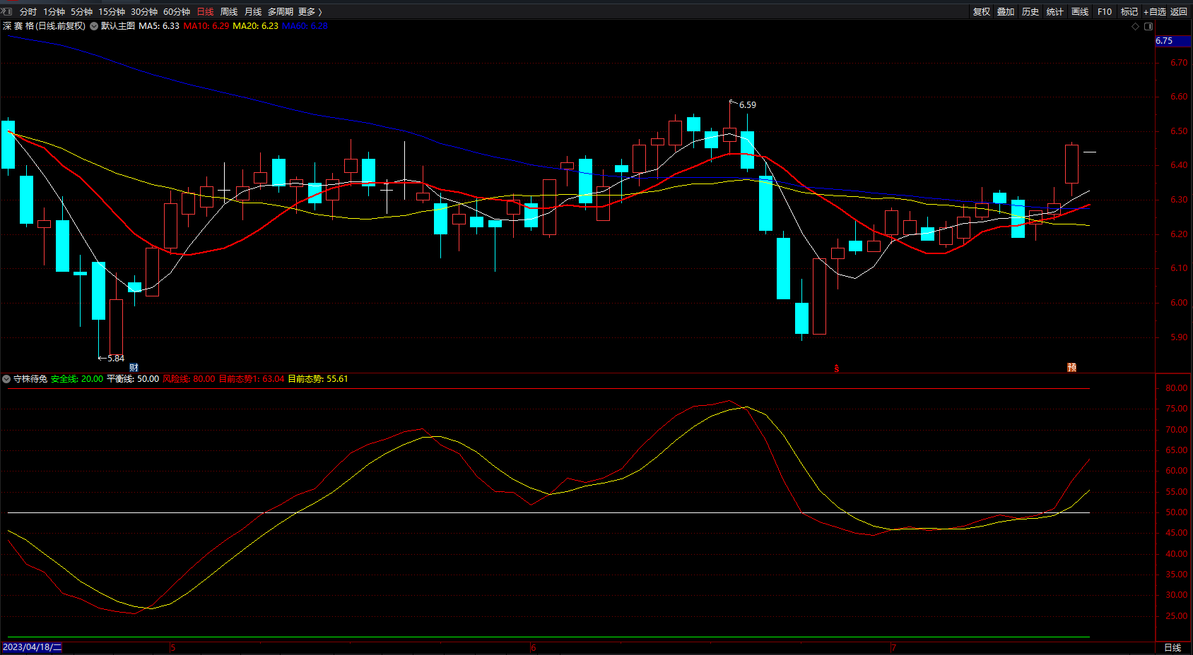
Task: Select the 月线 monthly chart tab
Action: (x=253, y=11)
